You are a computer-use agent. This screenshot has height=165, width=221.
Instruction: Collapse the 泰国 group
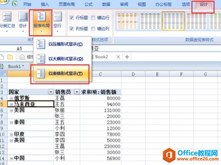[11, 122]
